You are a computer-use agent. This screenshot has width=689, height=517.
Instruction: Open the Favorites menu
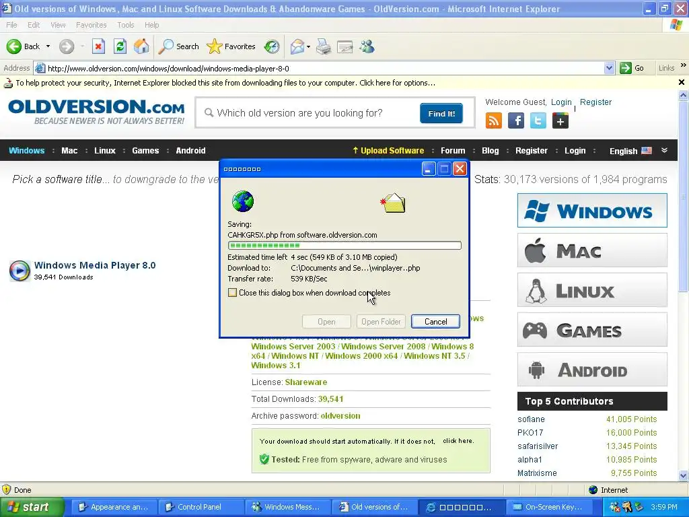point(91,25)
